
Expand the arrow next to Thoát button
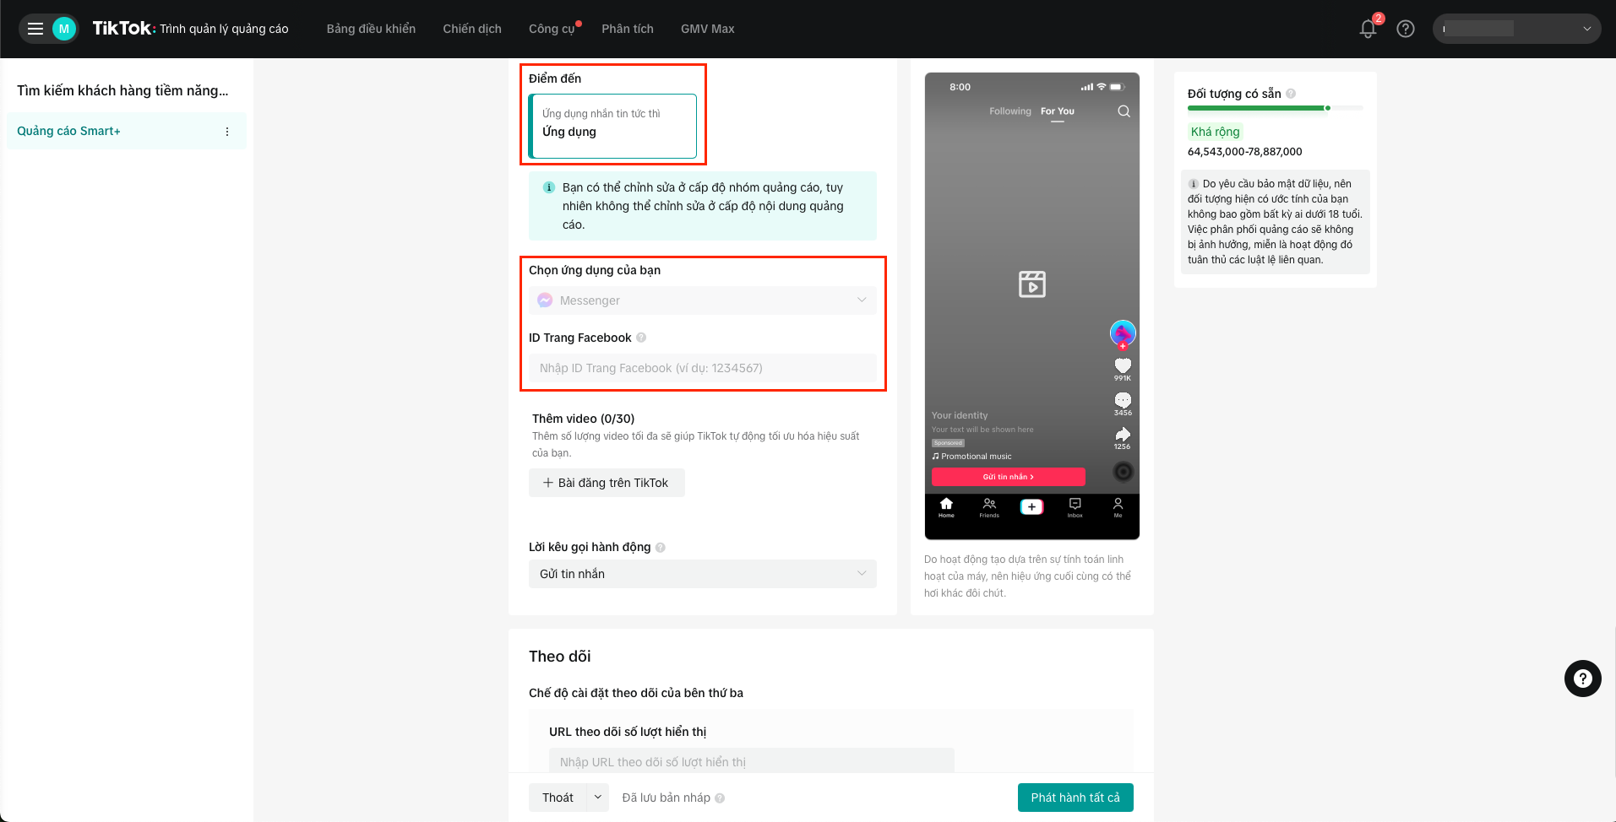598,798
